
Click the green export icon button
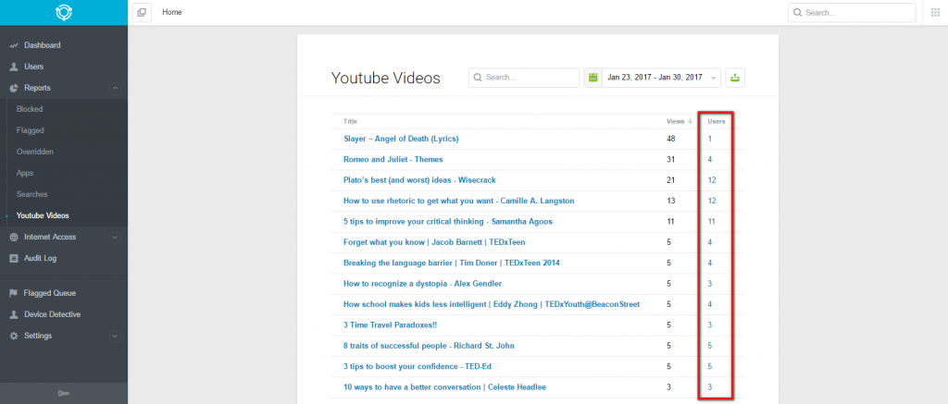pyautogui.click(x=734, y=78)
